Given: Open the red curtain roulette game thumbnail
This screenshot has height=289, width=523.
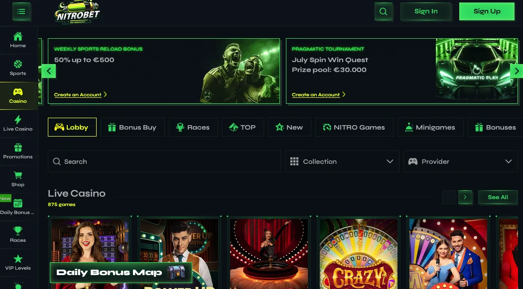Looking at the screenshot, I should tap(269, 253).
